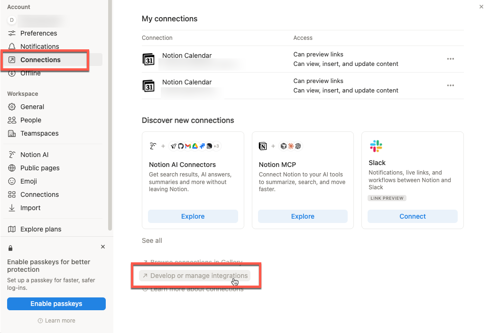Open options menu for second Notion Calendar
The image size is (489, 333).
point(450,85)
